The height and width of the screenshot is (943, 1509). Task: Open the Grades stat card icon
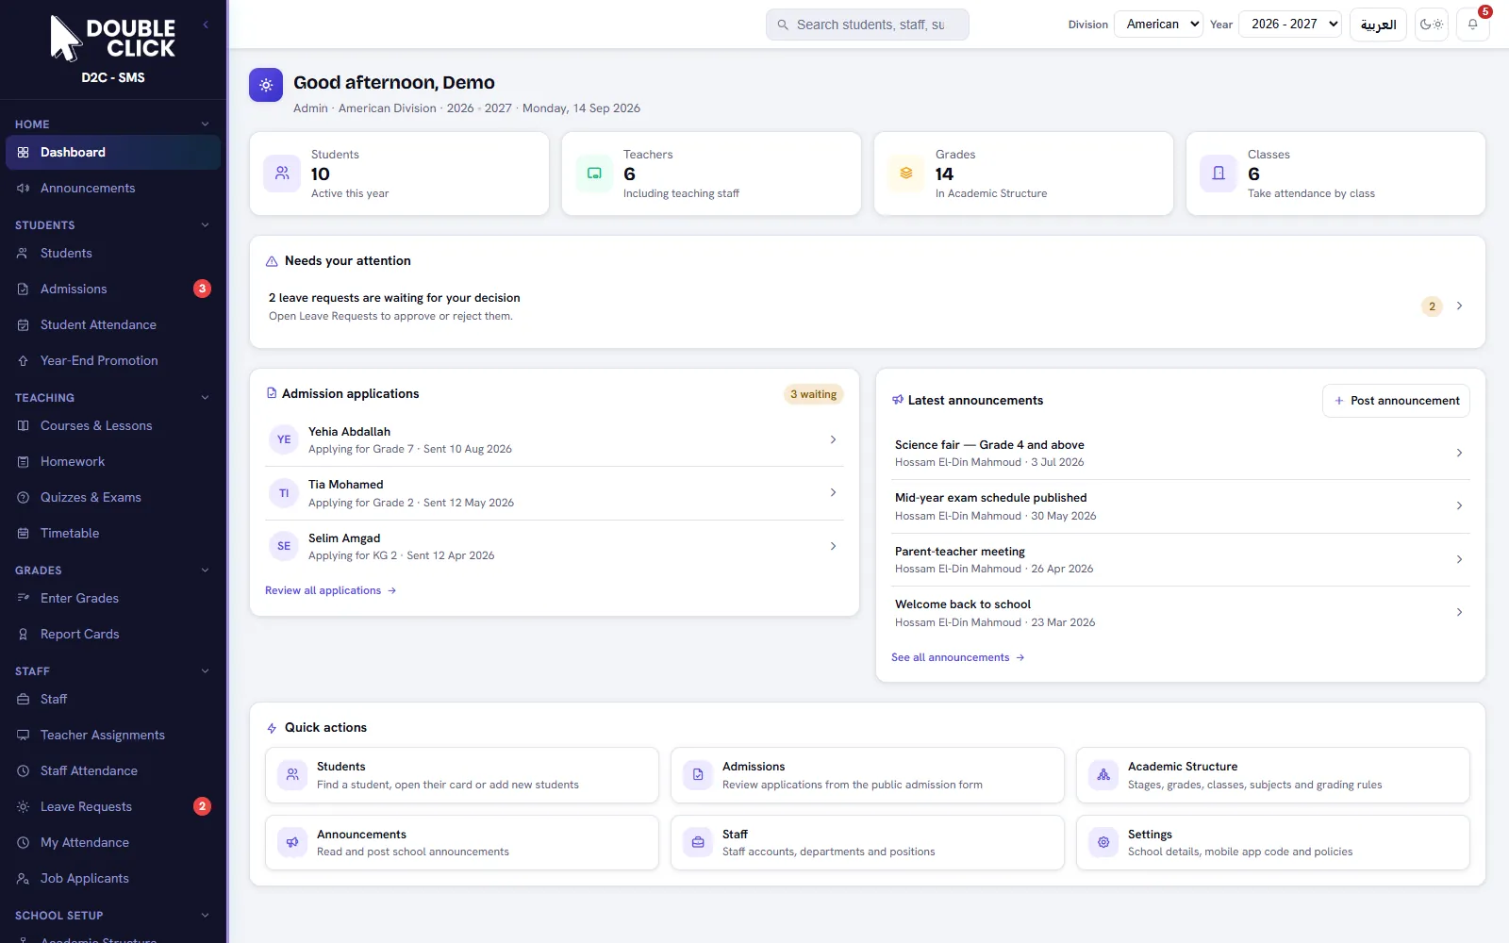point(906,174)
